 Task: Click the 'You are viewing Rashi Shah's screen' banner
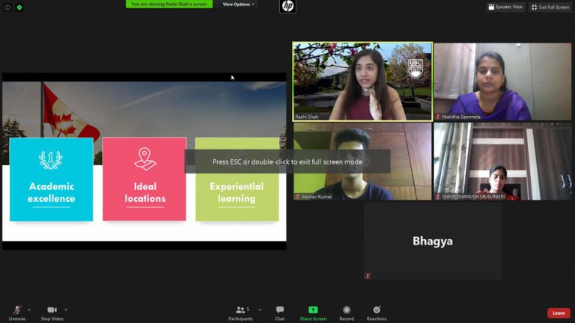(x=169, y=4)
